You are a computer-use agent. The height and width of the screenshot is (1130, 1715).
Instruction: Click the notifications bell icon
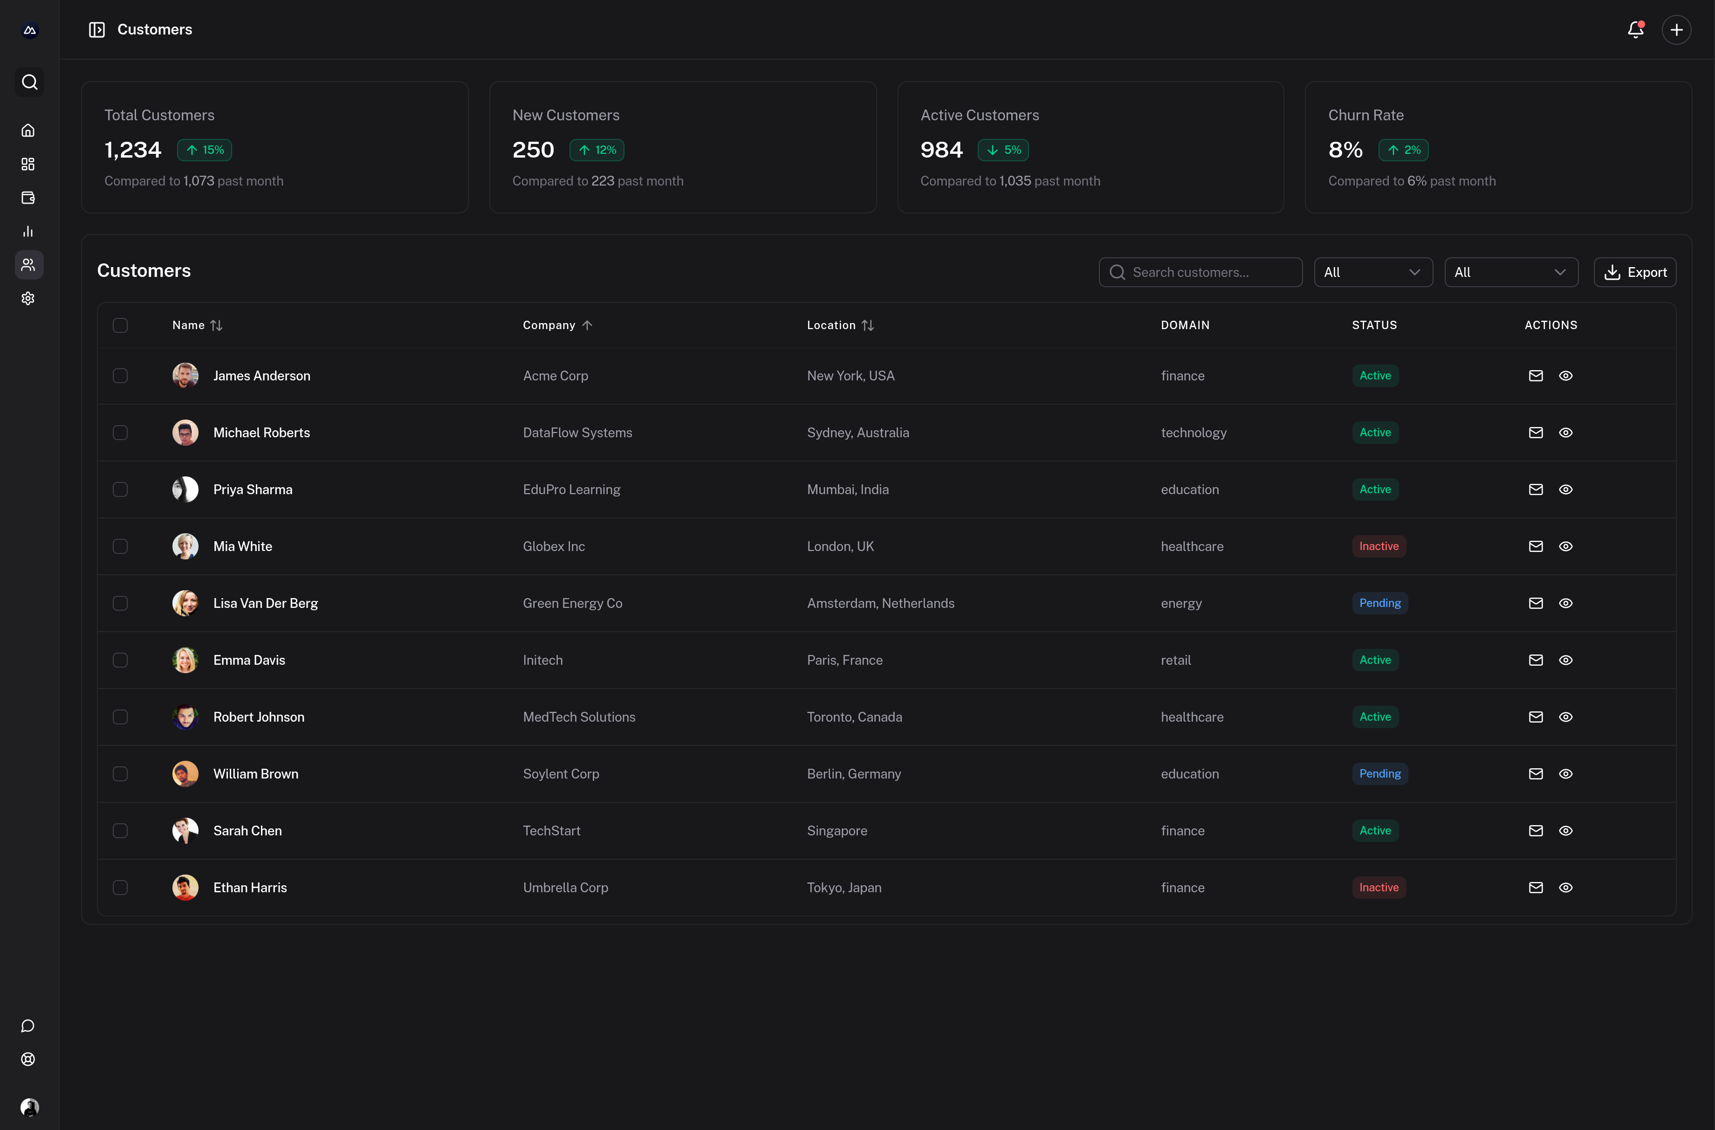pyautogui.click(x=1635, y=29)
